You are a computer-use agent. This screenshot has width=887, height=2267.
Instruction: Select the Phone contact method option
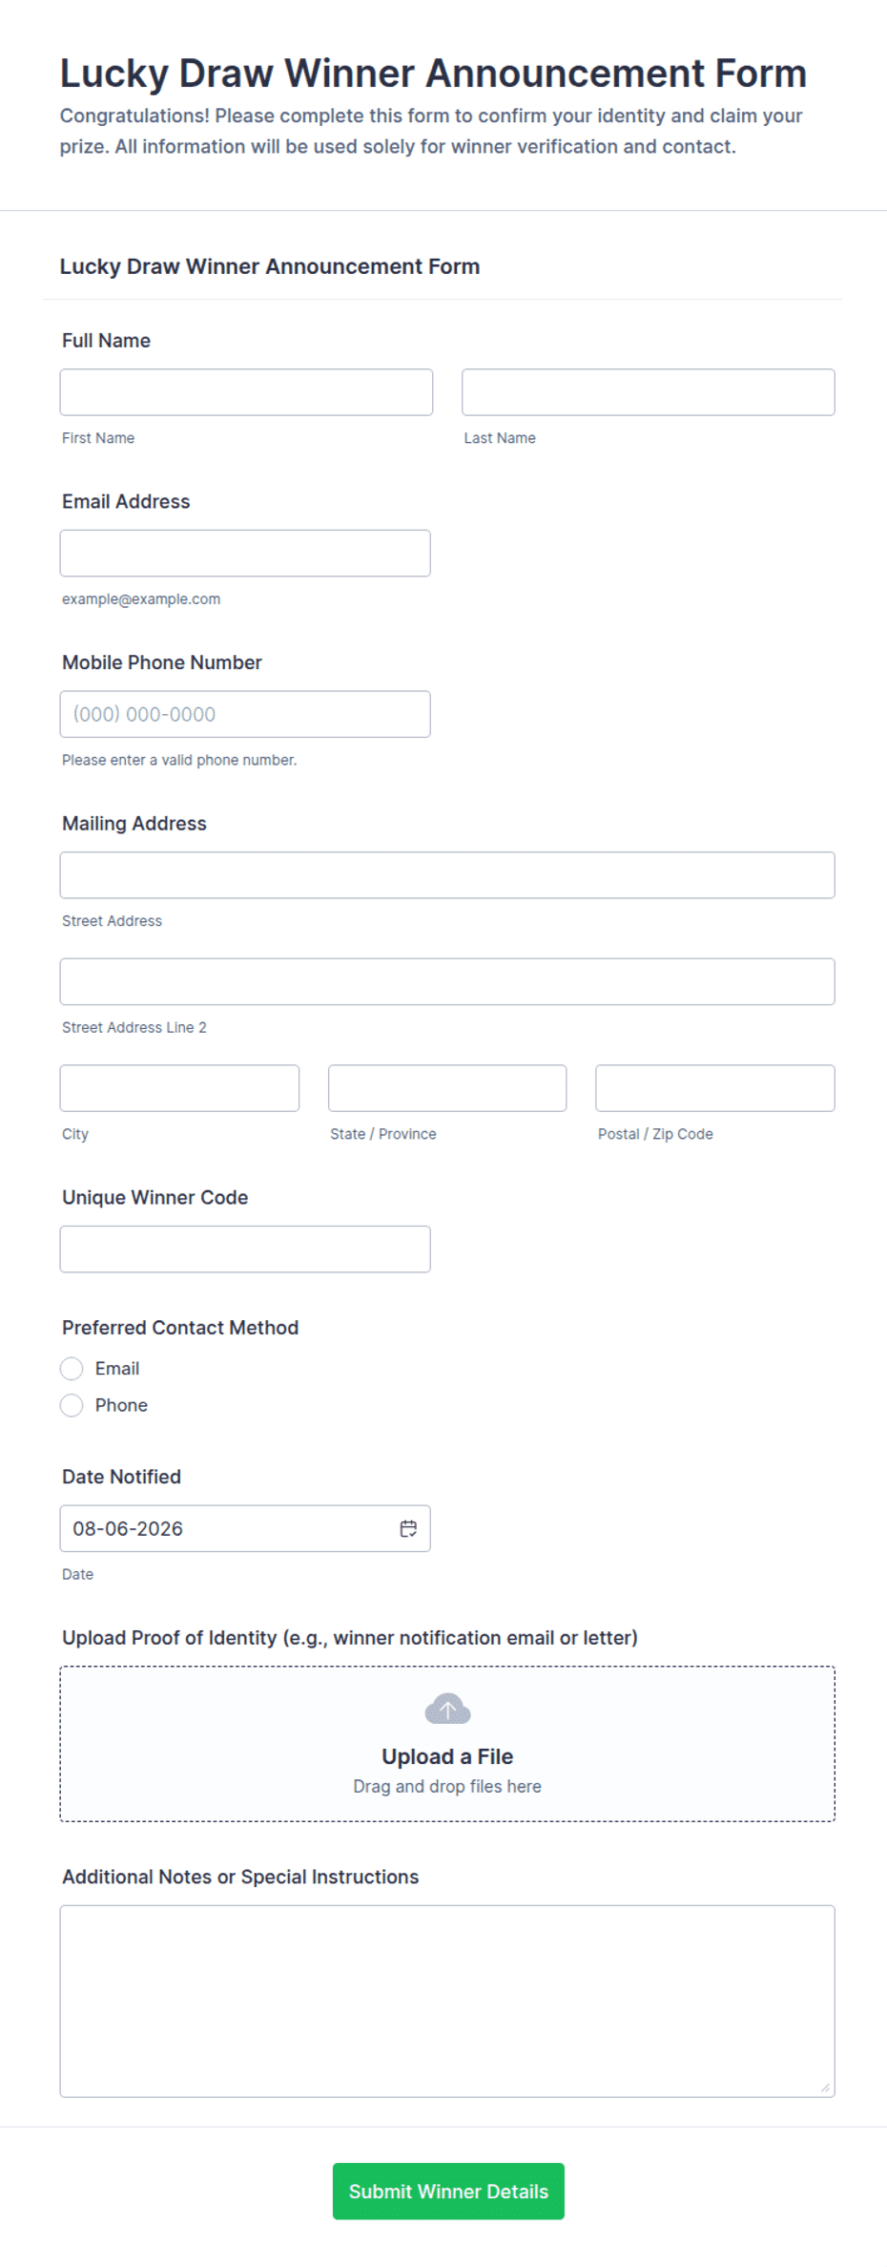(72, 1405)
